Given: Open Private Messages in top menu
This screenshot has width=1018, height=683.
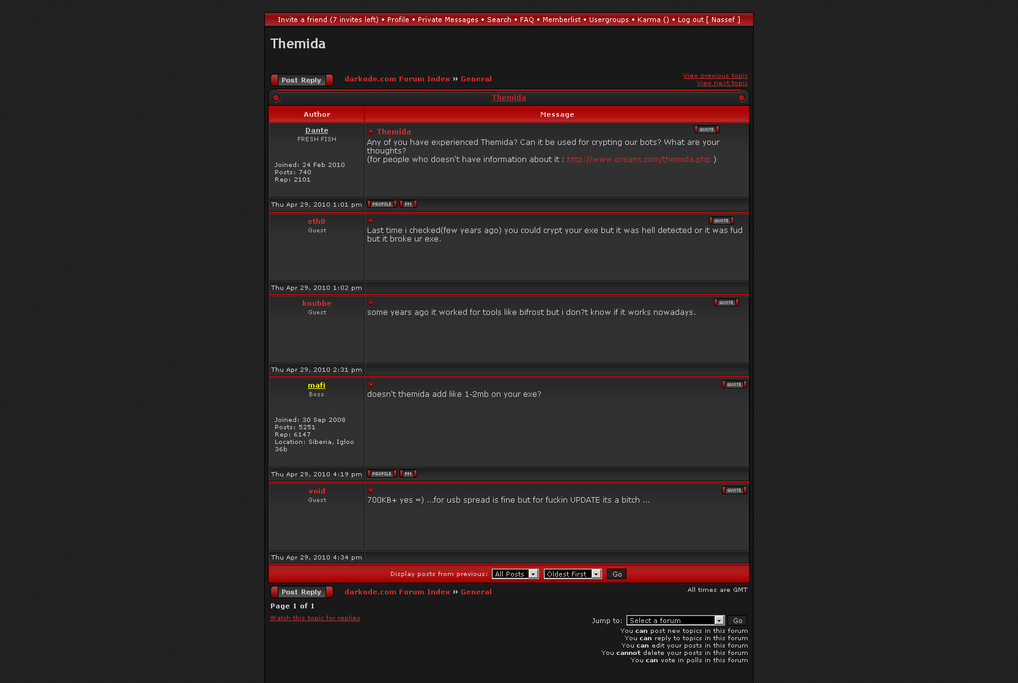Looking at the screenshot, I should (448, 20).
